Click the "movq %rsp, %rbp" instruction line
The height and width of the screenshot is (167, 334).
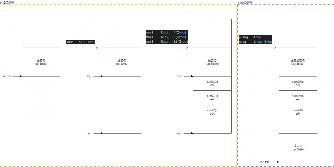[255, 42]
